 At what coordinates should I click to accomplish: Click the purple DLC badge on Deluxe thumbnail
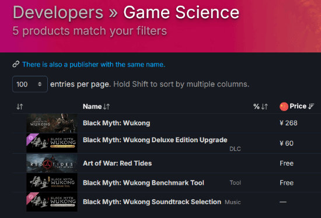point(31,138)
